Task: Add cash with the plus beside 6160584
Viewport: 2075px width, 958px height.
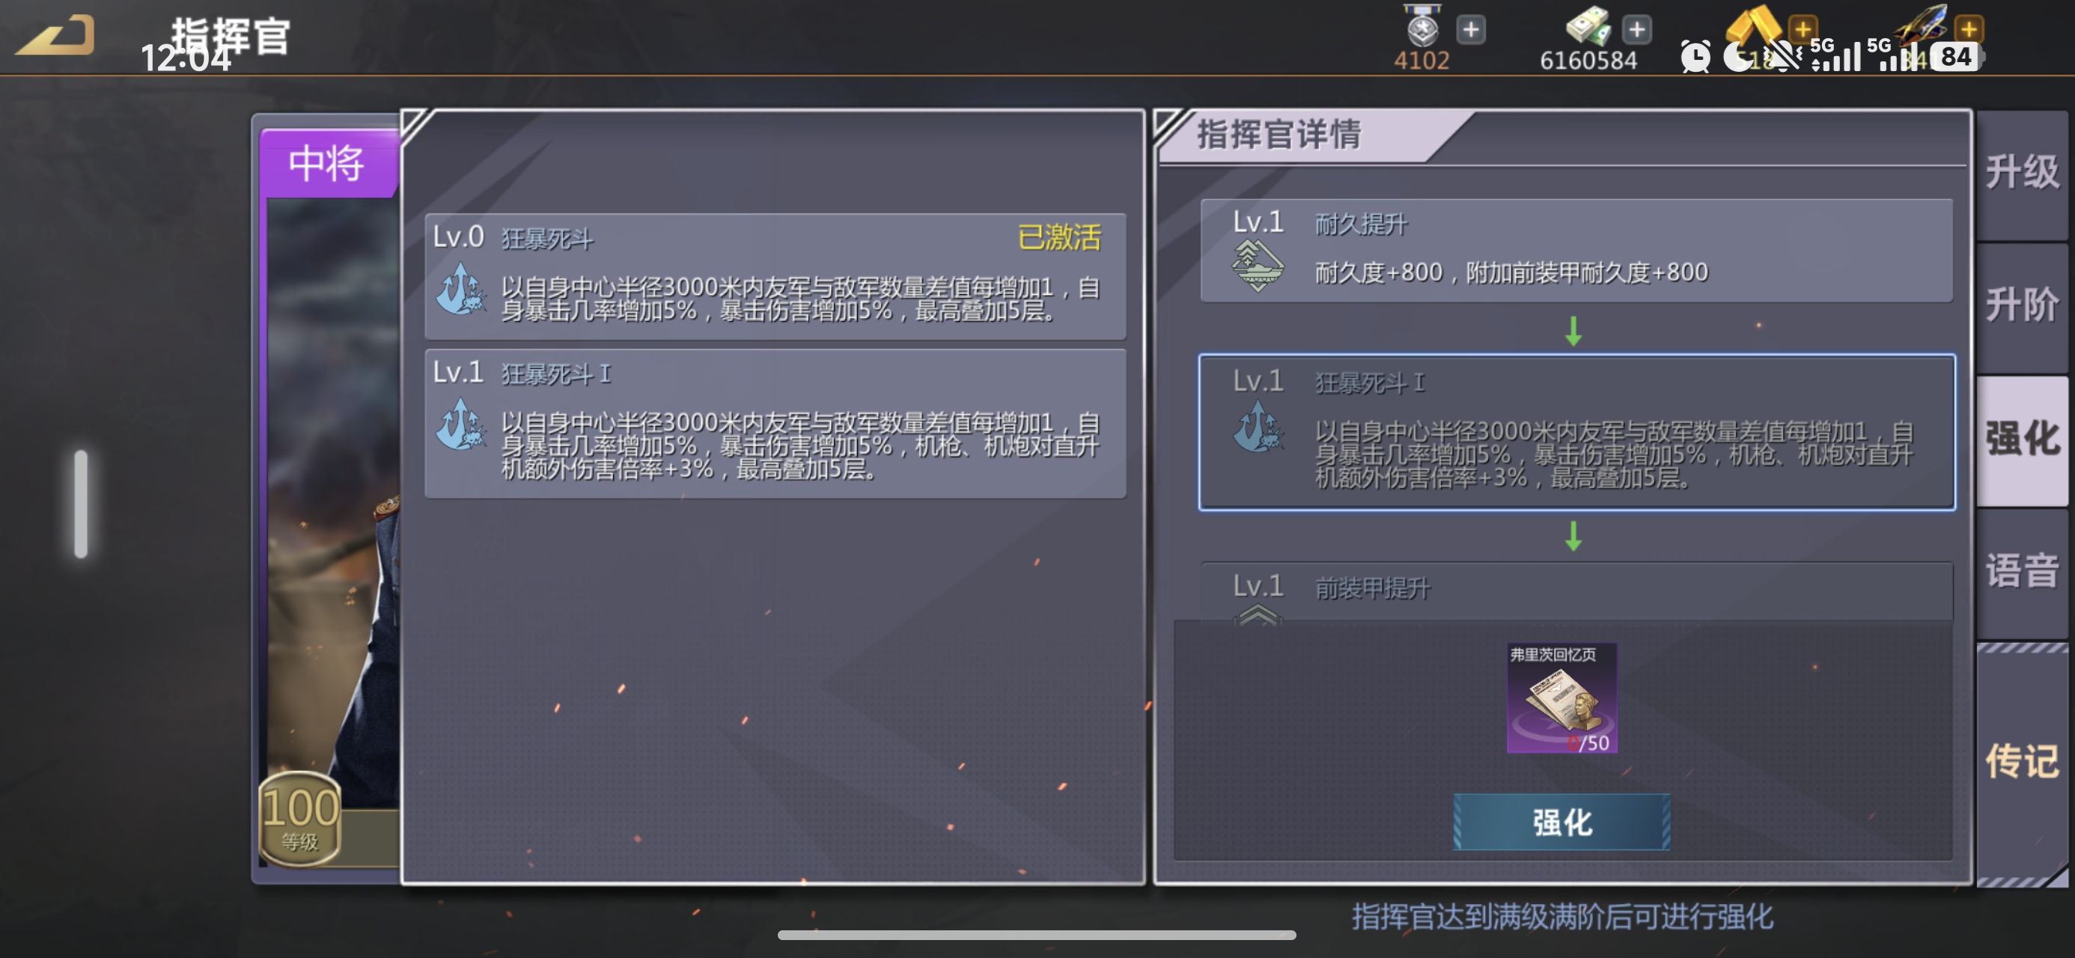Action: [x=1636, y=30]
